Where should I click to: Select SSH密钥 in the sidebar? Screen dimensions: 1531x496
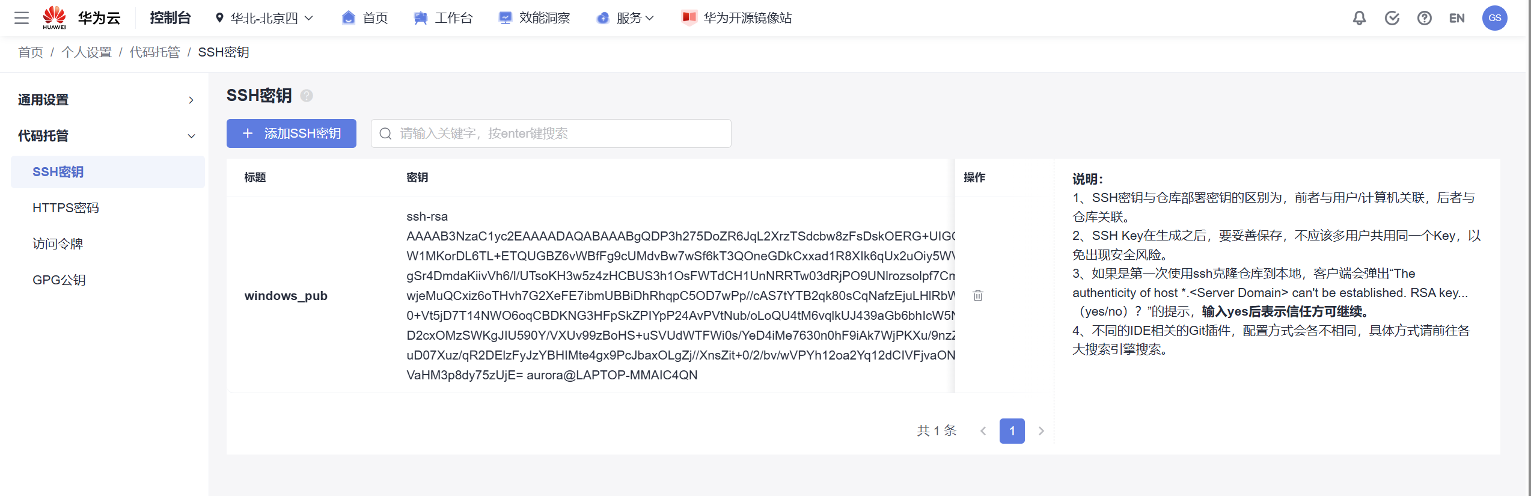coord(108,172)
